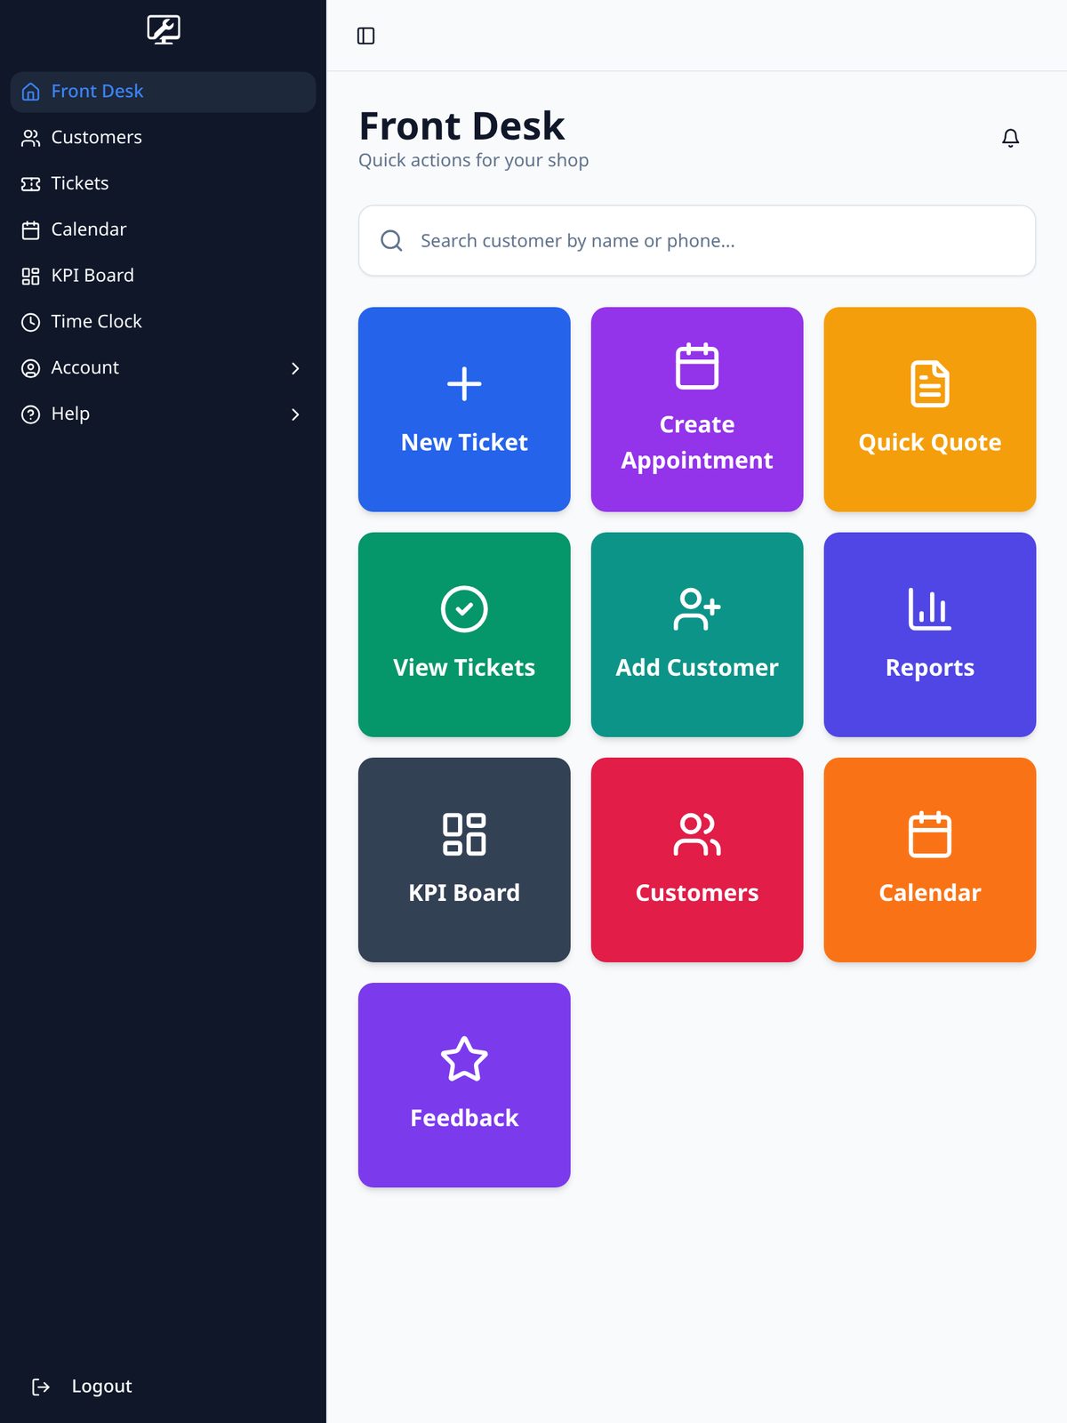Start a Quick Quote

pyautogui.click(x=930, y=409)
